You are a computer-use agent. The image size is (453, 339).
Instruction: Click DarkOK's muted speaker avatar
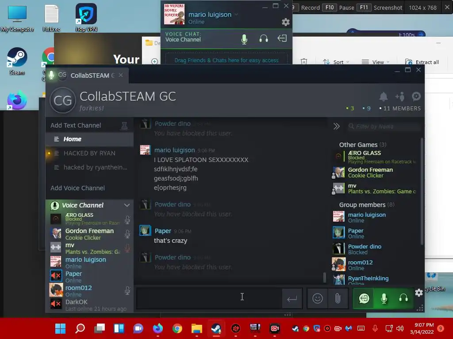click(56, 304)
